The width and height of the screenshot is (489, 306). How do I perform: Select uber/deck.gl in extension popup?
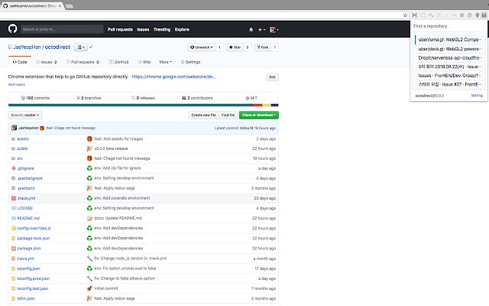tap(449, 49)
